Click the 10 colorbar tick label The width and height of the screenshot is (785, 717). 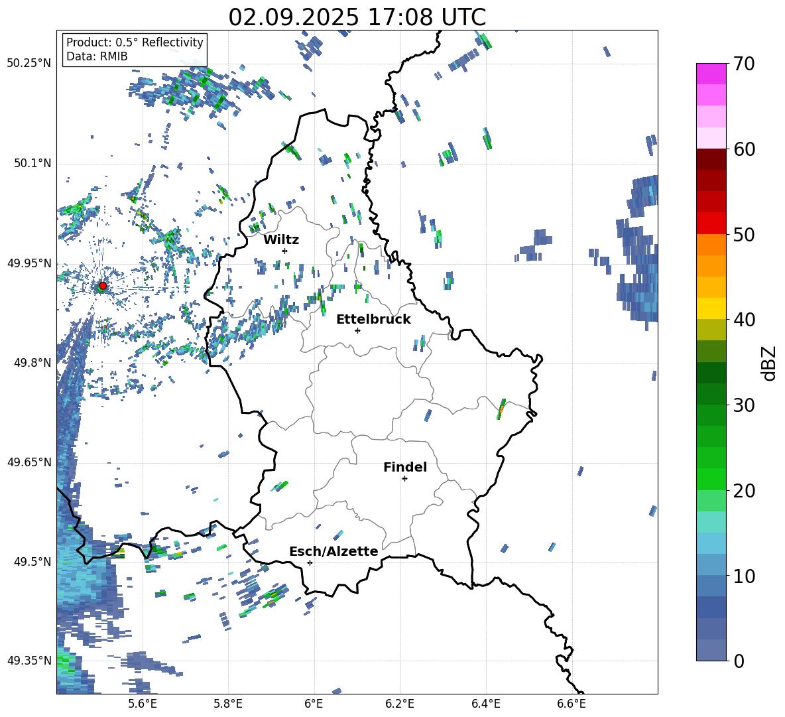744,576
